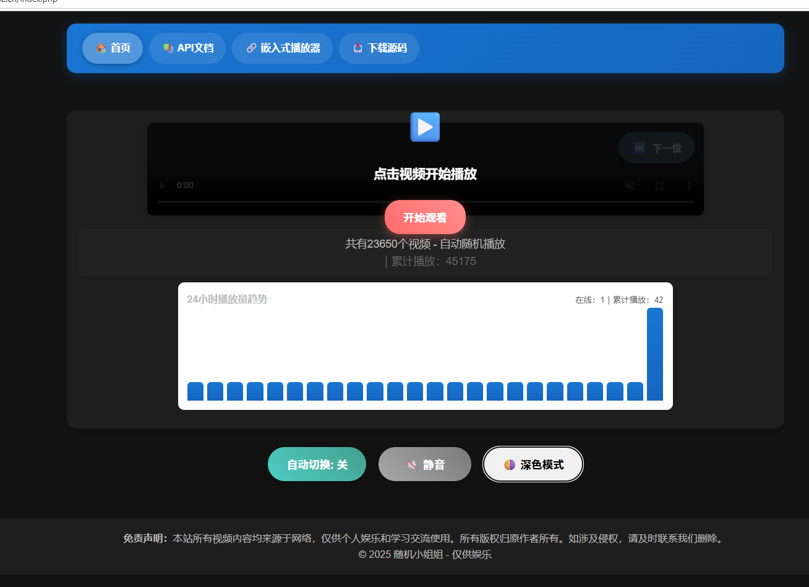The image size is (809, 587).
Task: Toggle the 静音 mute button
Action: [425, 464]
